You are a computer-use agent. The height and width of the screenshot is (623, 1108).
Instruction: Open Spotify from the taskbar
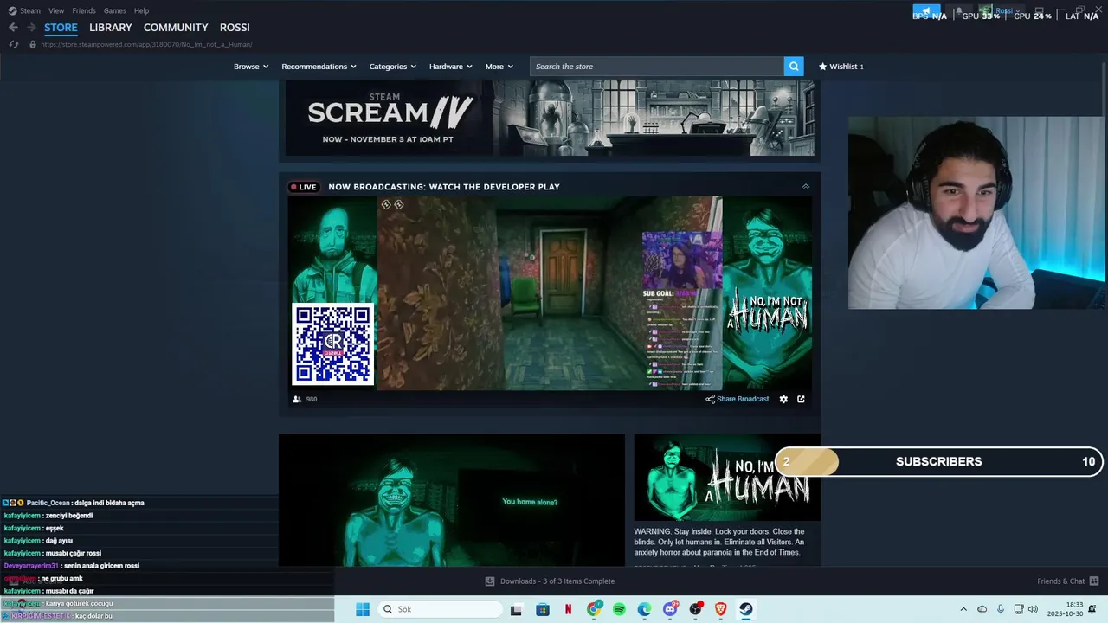tap(619, 609)
